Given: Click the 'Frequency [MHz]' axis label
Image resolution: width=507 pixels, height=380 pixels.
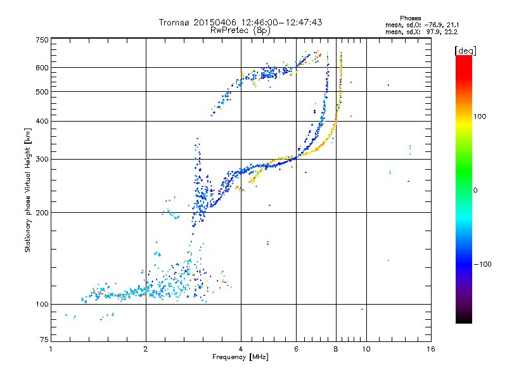Looking at the screenshot, I should click(x=240, y=357).
